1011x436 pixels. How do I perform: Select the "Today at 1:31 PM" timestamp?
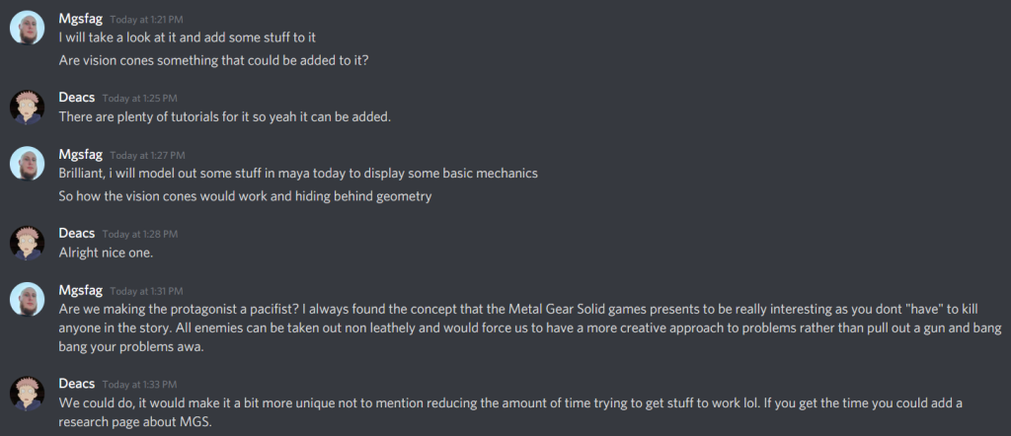[x=144, y=292]
